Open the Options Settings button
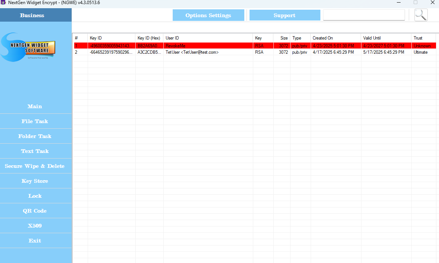Screen dimensions: 439x263 pyautogui.click(x=208, y=15)
